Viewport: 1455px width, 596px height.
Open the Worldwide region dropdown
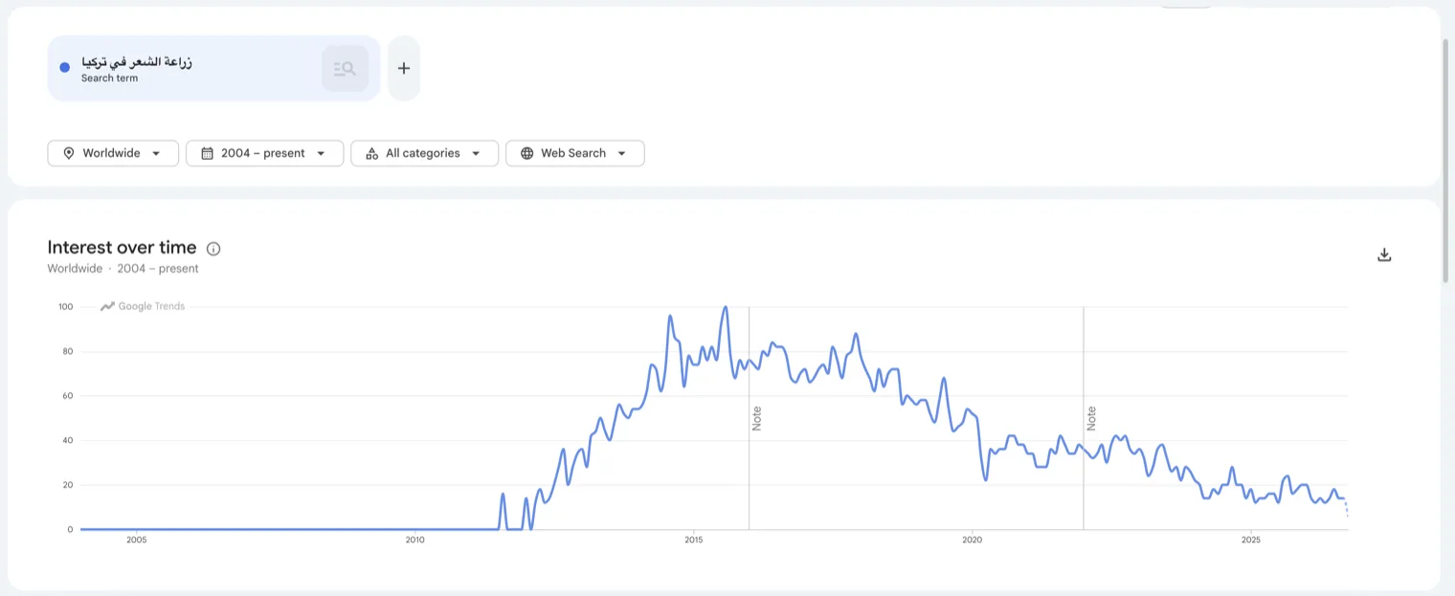pyautogui.click(x=113, y=153)
